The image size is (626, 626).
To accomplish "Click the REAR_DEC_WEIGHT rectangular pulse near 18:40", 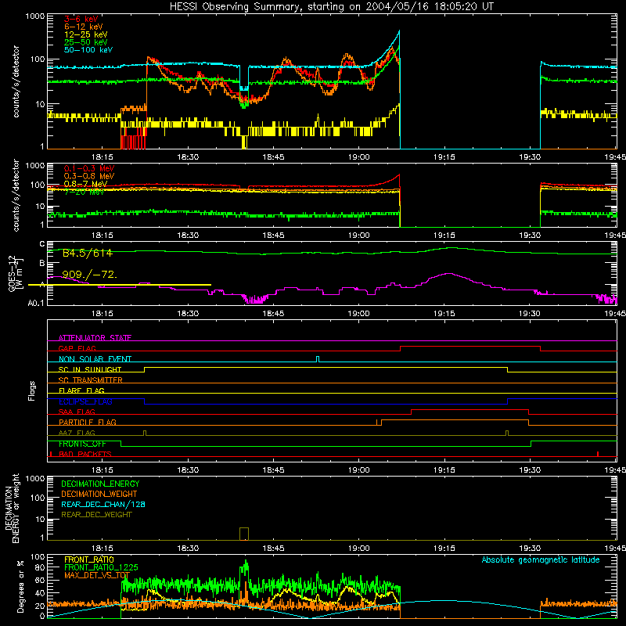I will pyautogui.click(x=244, y=534).
